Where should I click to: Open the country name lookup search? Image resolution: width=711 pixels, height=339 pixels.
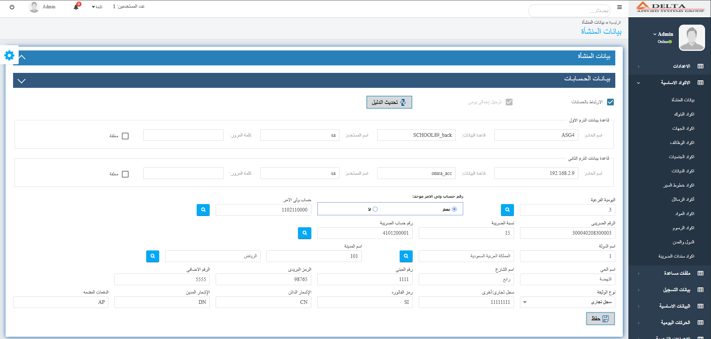[406, 256]
